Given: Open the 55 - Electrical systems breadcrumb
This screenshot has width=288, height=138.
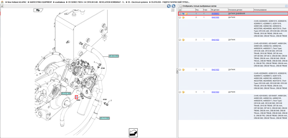Looking at the screenshot, I should (138, 2).
